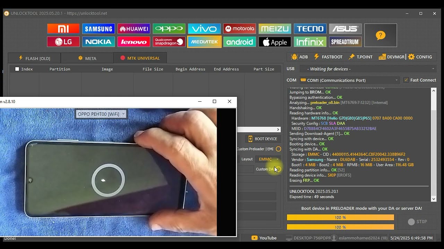Choose the ASUS brand tile
The height and width of the screenshot is (249, 444).
(345, 29)
